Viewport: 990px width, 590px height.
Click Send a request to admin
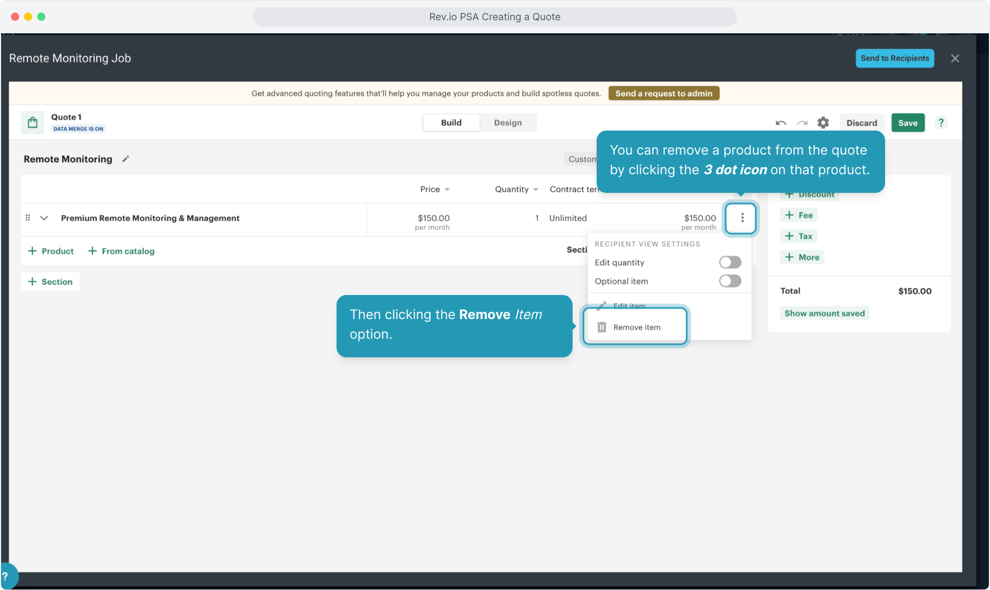coord(663,93)
